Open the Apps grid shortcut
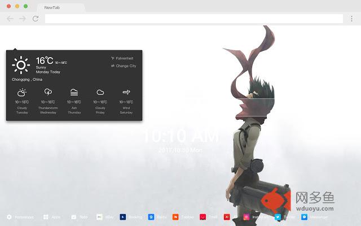Viewport: 361px width, 226px height. [x=51, y=217]
